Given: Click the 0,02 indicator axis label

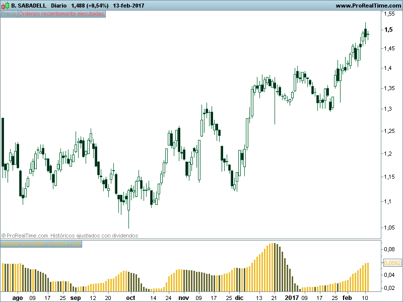Looking at the screenshot, I should pos(389,288).
